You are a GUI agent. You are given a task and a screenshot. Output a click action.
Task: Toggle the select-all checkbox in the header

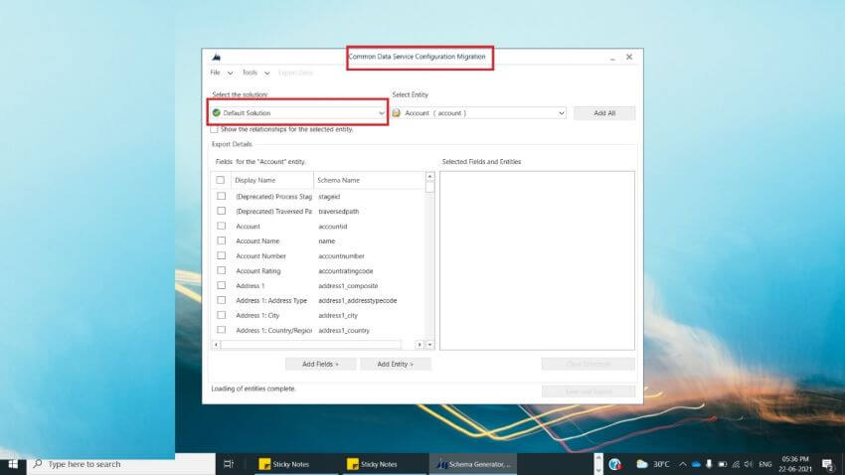click(x=220, y=180)
